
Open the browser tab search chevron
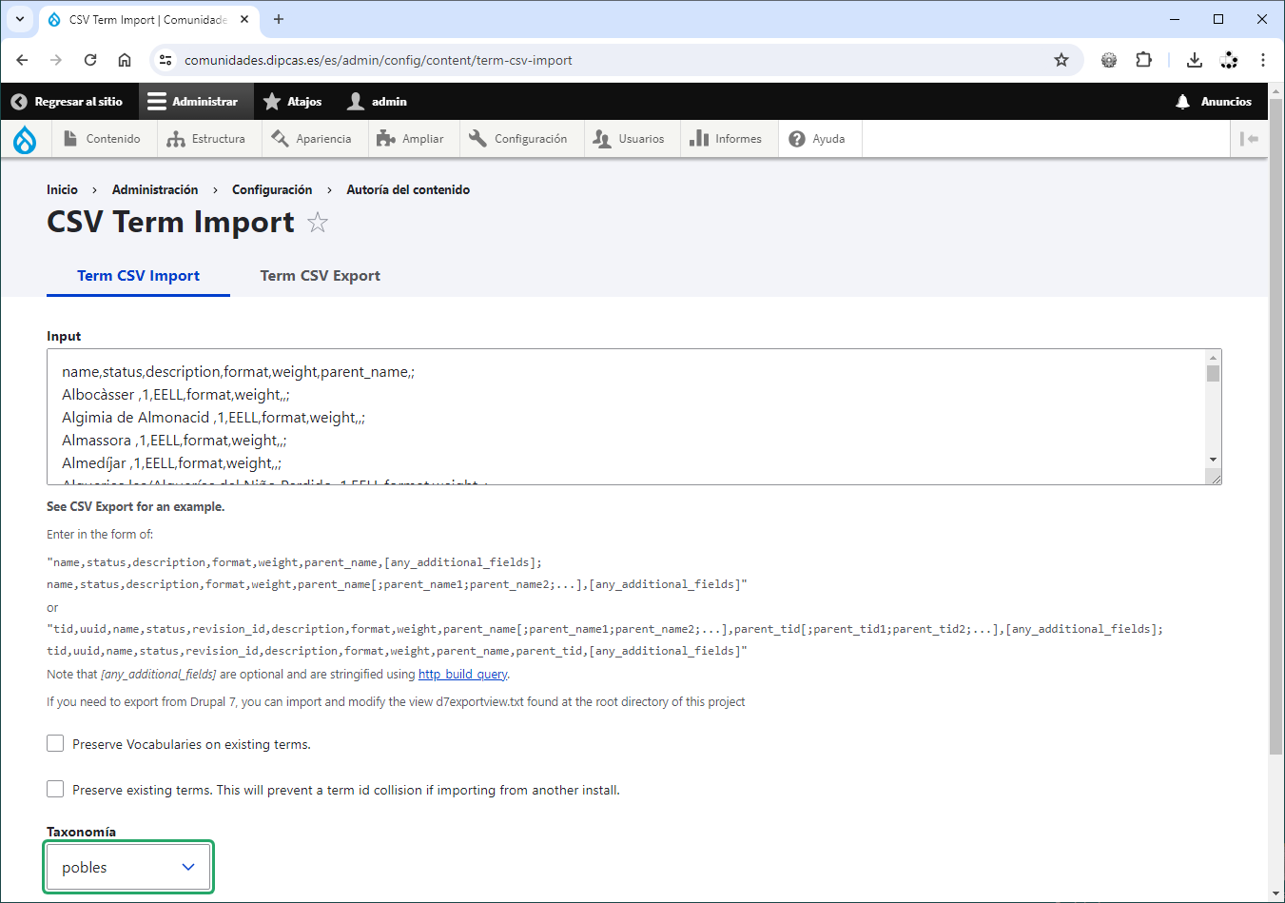(20, 19)
